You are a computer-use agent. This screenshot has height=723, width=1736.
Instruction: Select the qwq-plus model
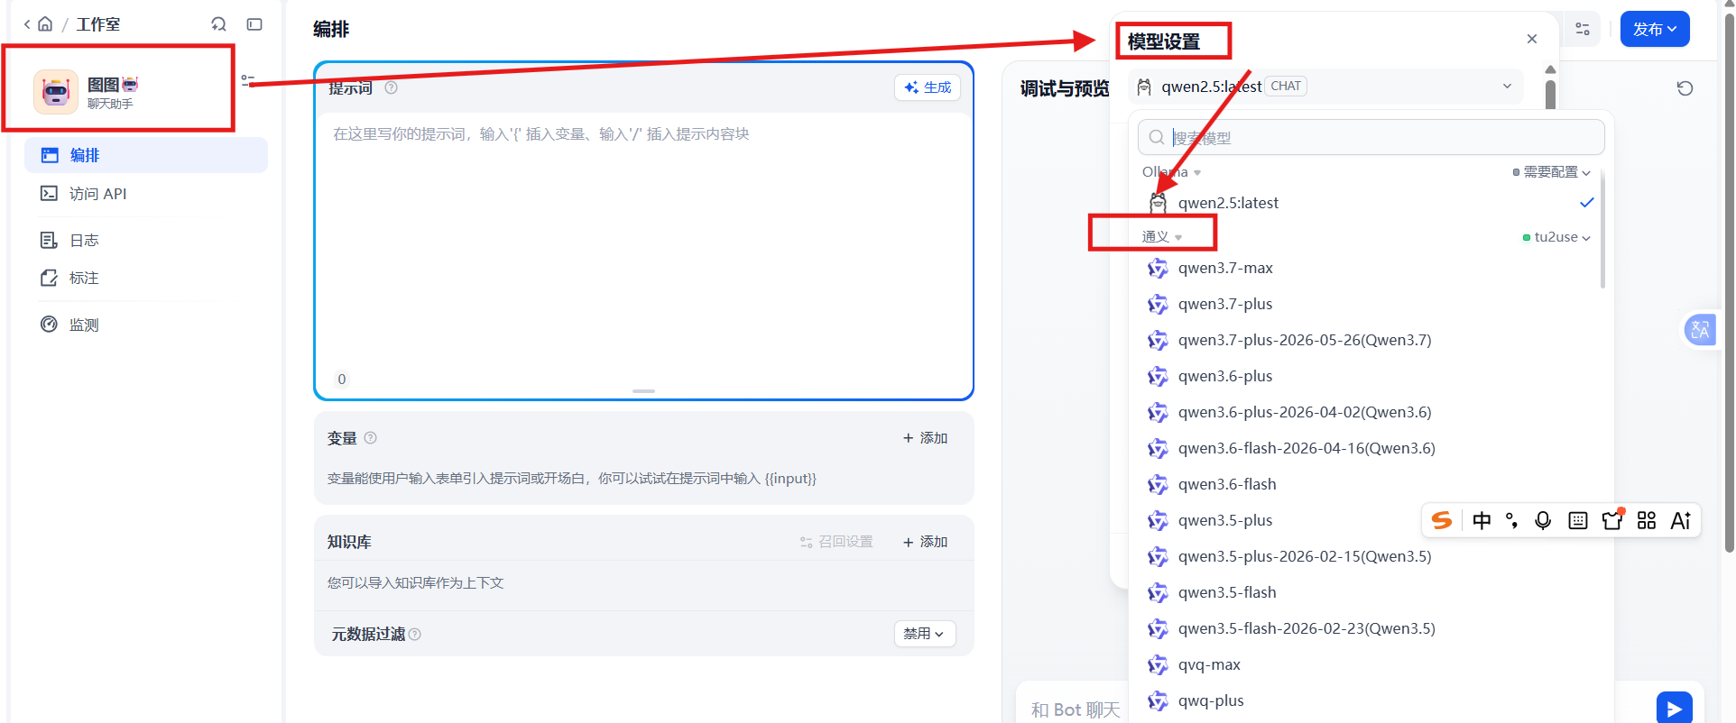(x=1370, y=700)
